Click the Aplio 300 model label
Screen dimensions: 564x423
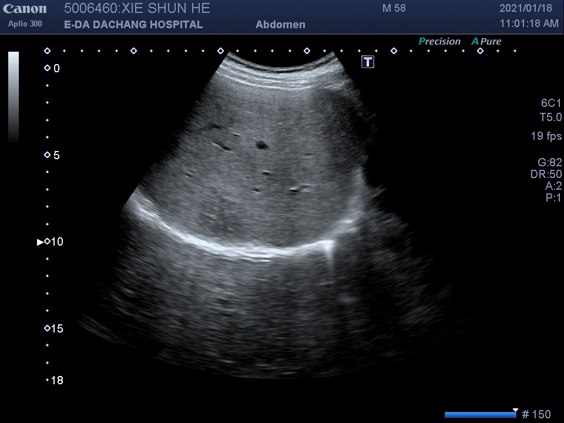(25, 23)
